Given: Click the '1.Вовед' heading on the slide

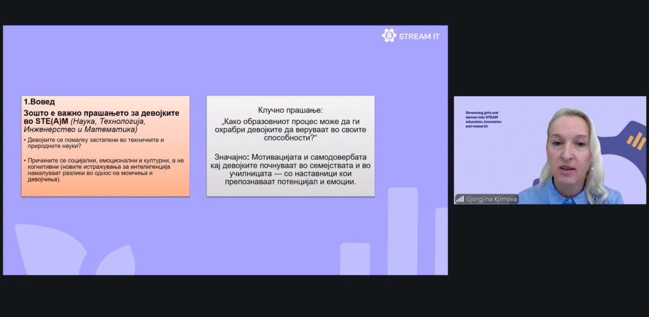Looking at the screenshot, I should point(39,101).
